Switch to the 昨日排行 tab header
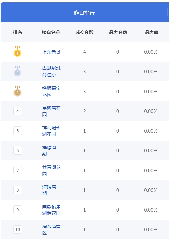 coord(84,13)
